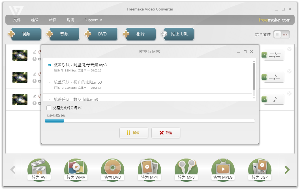Click the first video thumbnail in the list
The height and width of the screenshot is (190, 300).
[20, 55]
